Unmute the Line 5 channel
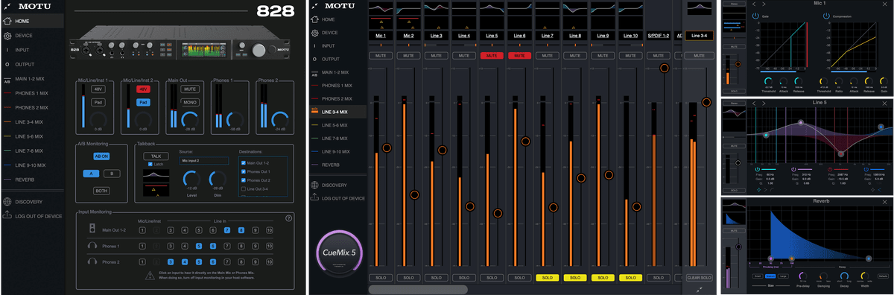 pyautogui.click(x=491, y=56)
